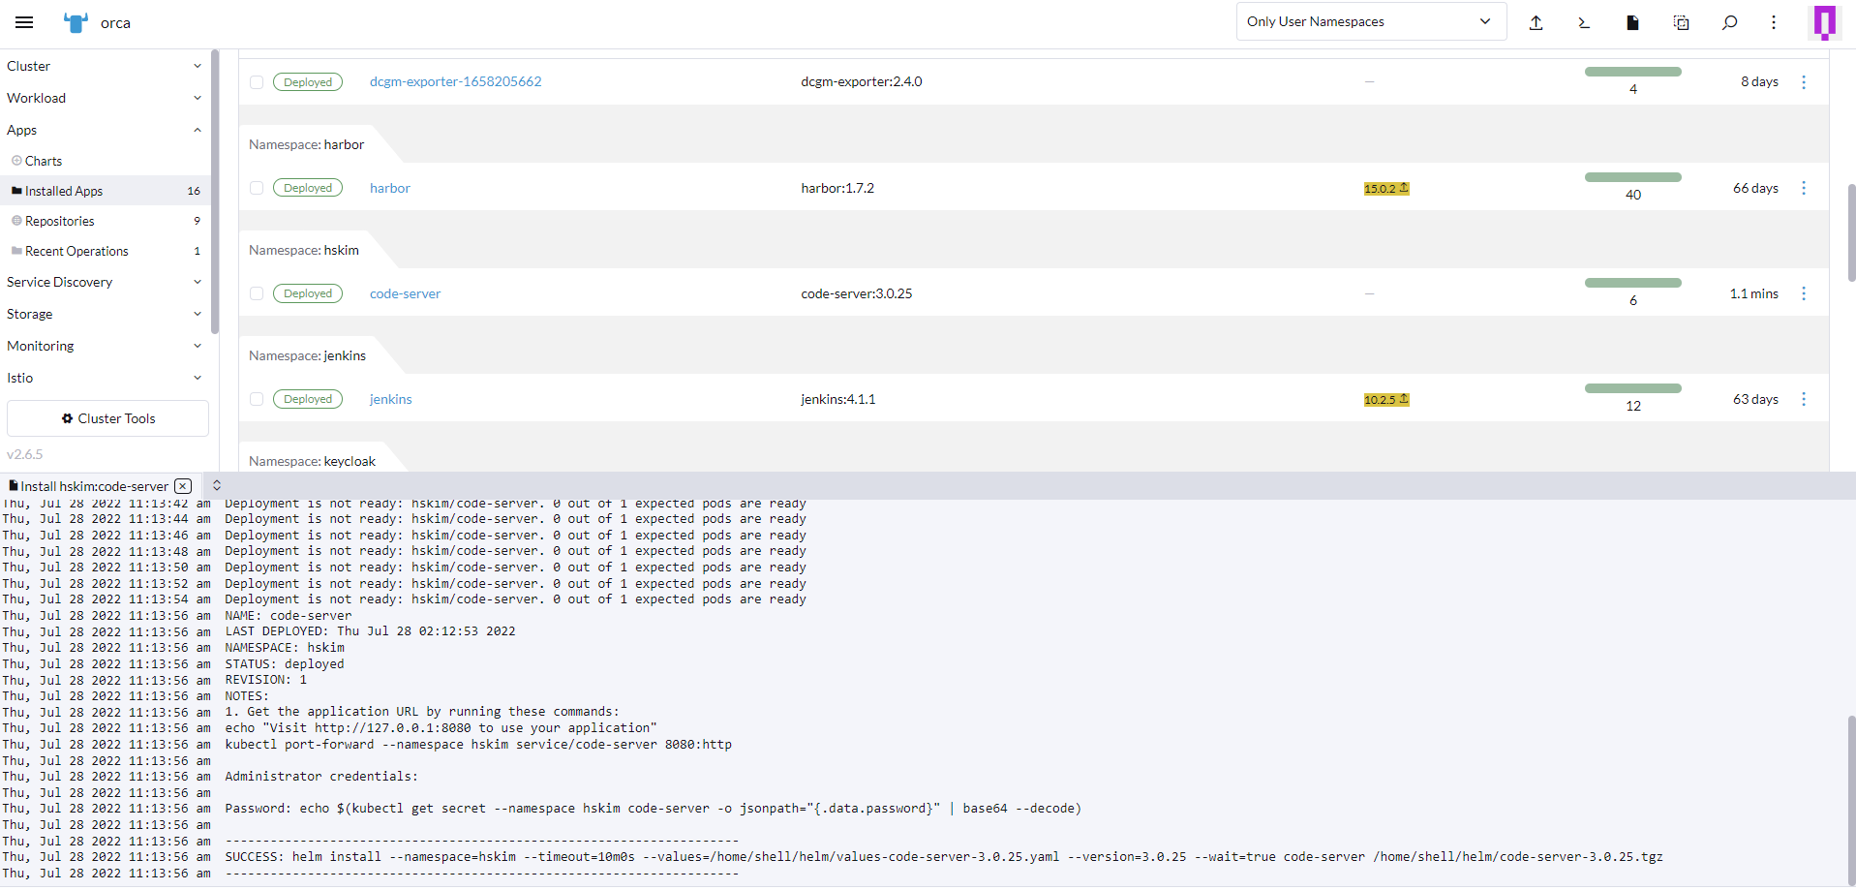Screen dimensions: 1856x890
Task: Select checkbox for jenkins app
Action: tap(257, 399)
